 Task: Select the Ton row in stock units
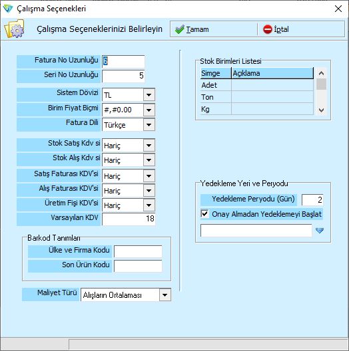pos(257,97)
